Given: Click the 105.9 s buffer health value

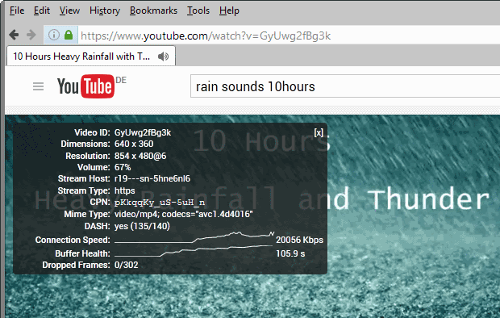Looking at the screenshot, I should click(x=290, y=253).
